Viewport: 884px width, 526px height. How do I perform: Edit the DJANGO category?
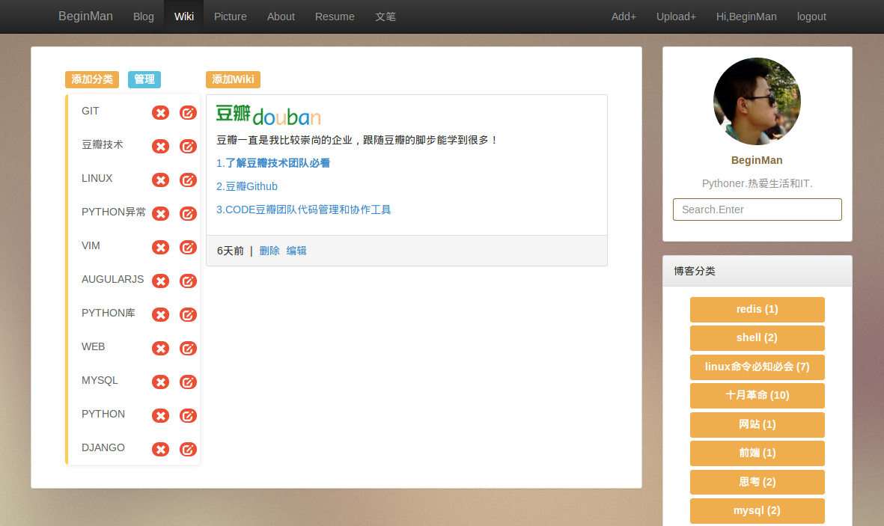click(x=188, y=450)
